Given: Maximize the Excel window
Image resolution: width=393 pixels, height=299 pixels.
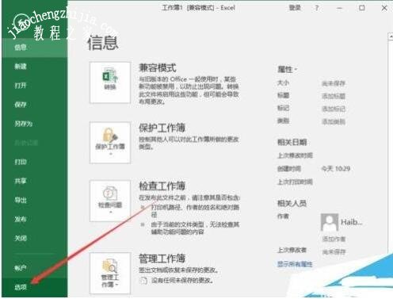Looking at the screenshot, I should pos(362,8).
